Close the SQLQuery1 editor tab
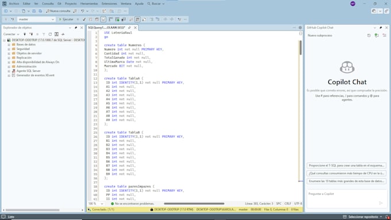Viewport: 391px width, 220px height. pos(135,28)
